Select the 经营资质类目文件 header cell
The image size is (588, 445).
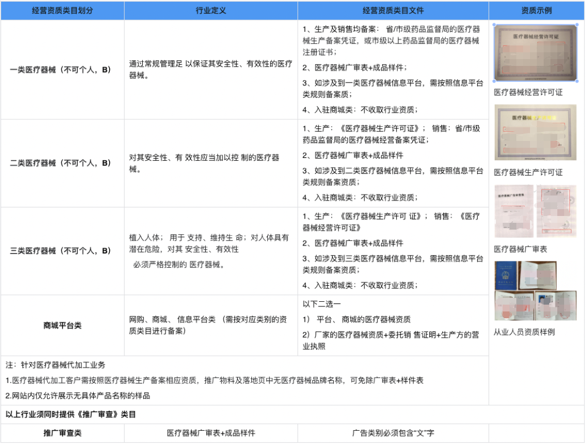393,11
